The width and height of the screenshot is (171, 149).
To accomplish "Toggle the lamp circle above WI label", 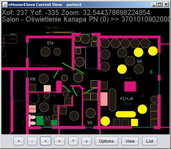I will pos(91,113).
